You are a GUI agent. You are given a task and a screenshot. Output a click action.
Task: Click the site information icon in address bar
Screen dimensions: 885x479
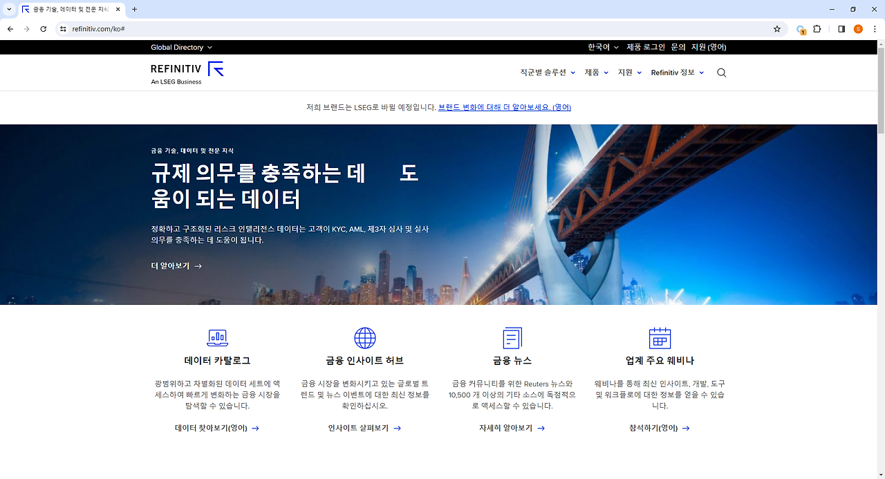63,29
